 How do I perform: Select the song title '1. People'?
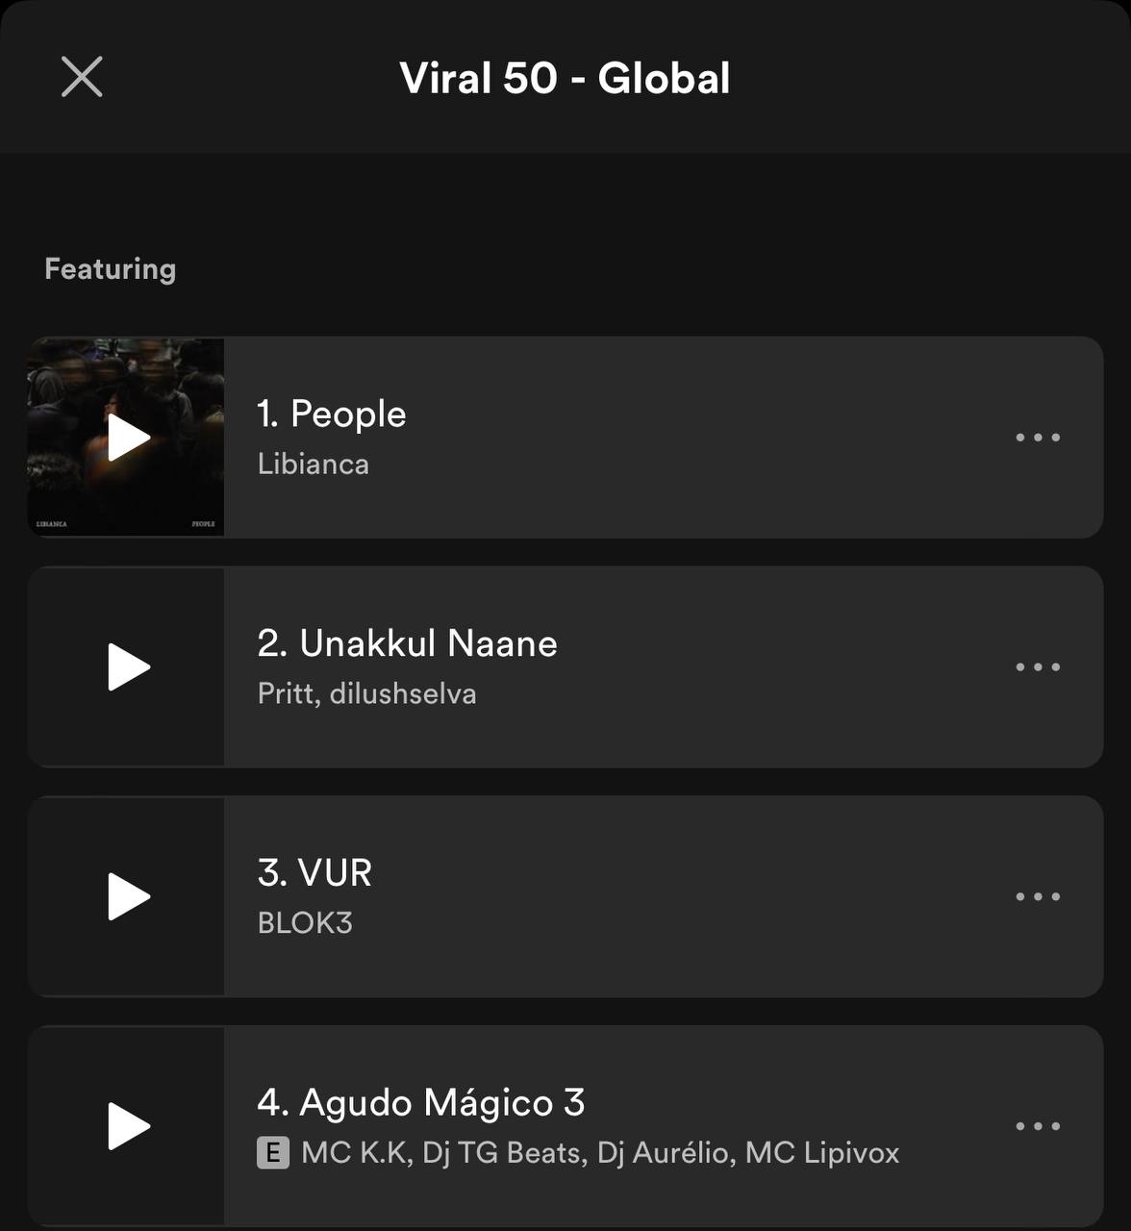coord(332,415)
